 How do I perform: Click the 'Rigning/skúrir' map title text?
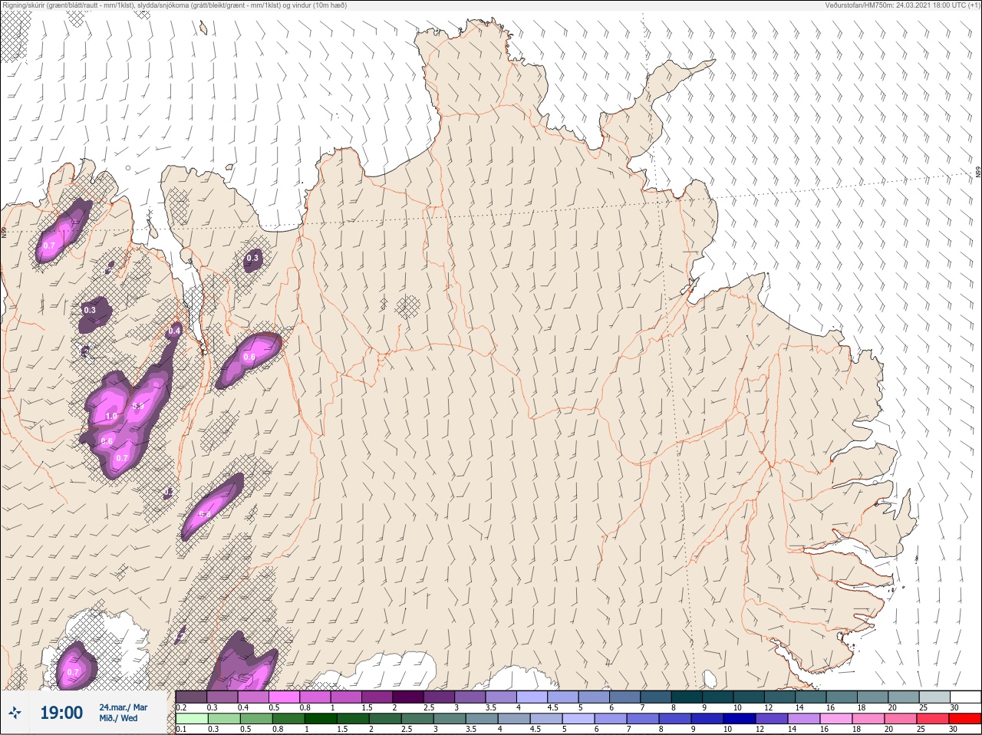point(28,5)
